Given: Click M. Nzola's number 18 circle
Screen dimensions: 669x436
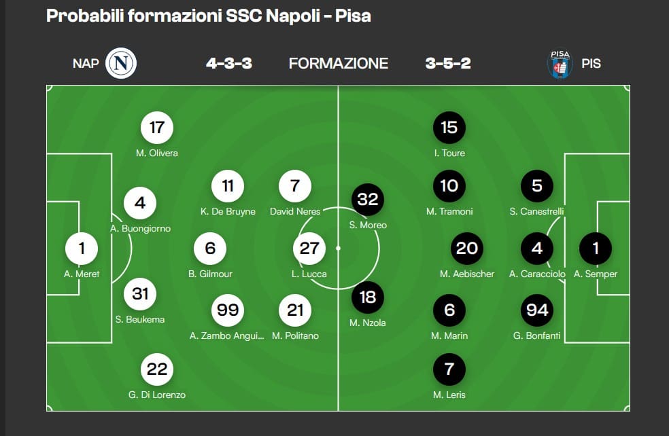Looking at the screenshot, I should coord(368,297).
